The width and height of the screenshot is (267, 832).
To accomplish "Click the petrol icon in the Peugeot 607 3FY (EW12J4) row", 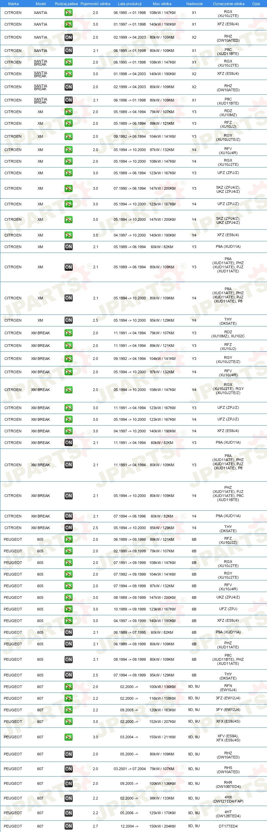I will pos(69,710).
